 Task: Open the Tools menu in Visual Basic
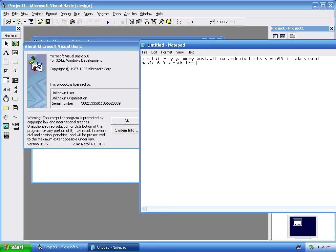117,14
